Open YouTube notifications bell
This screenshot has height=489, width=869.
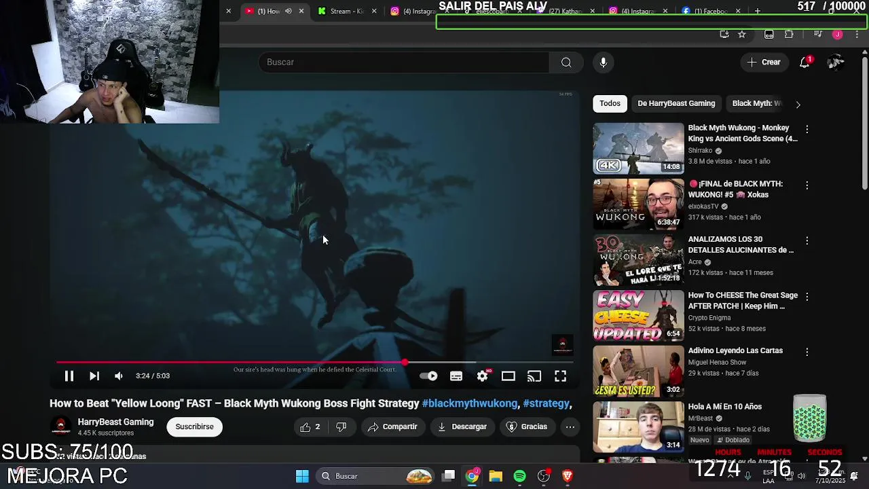805,62
